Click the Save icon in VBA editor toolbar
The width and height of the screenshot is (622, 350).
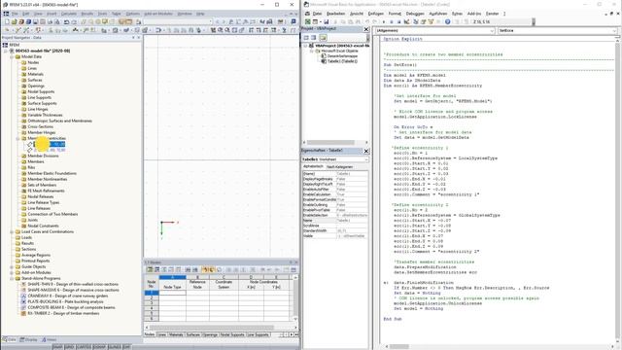(327, 21)
